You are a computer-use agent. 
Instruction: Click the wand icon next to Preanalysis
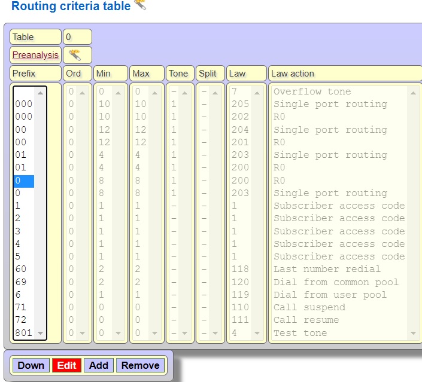[75, 55]
